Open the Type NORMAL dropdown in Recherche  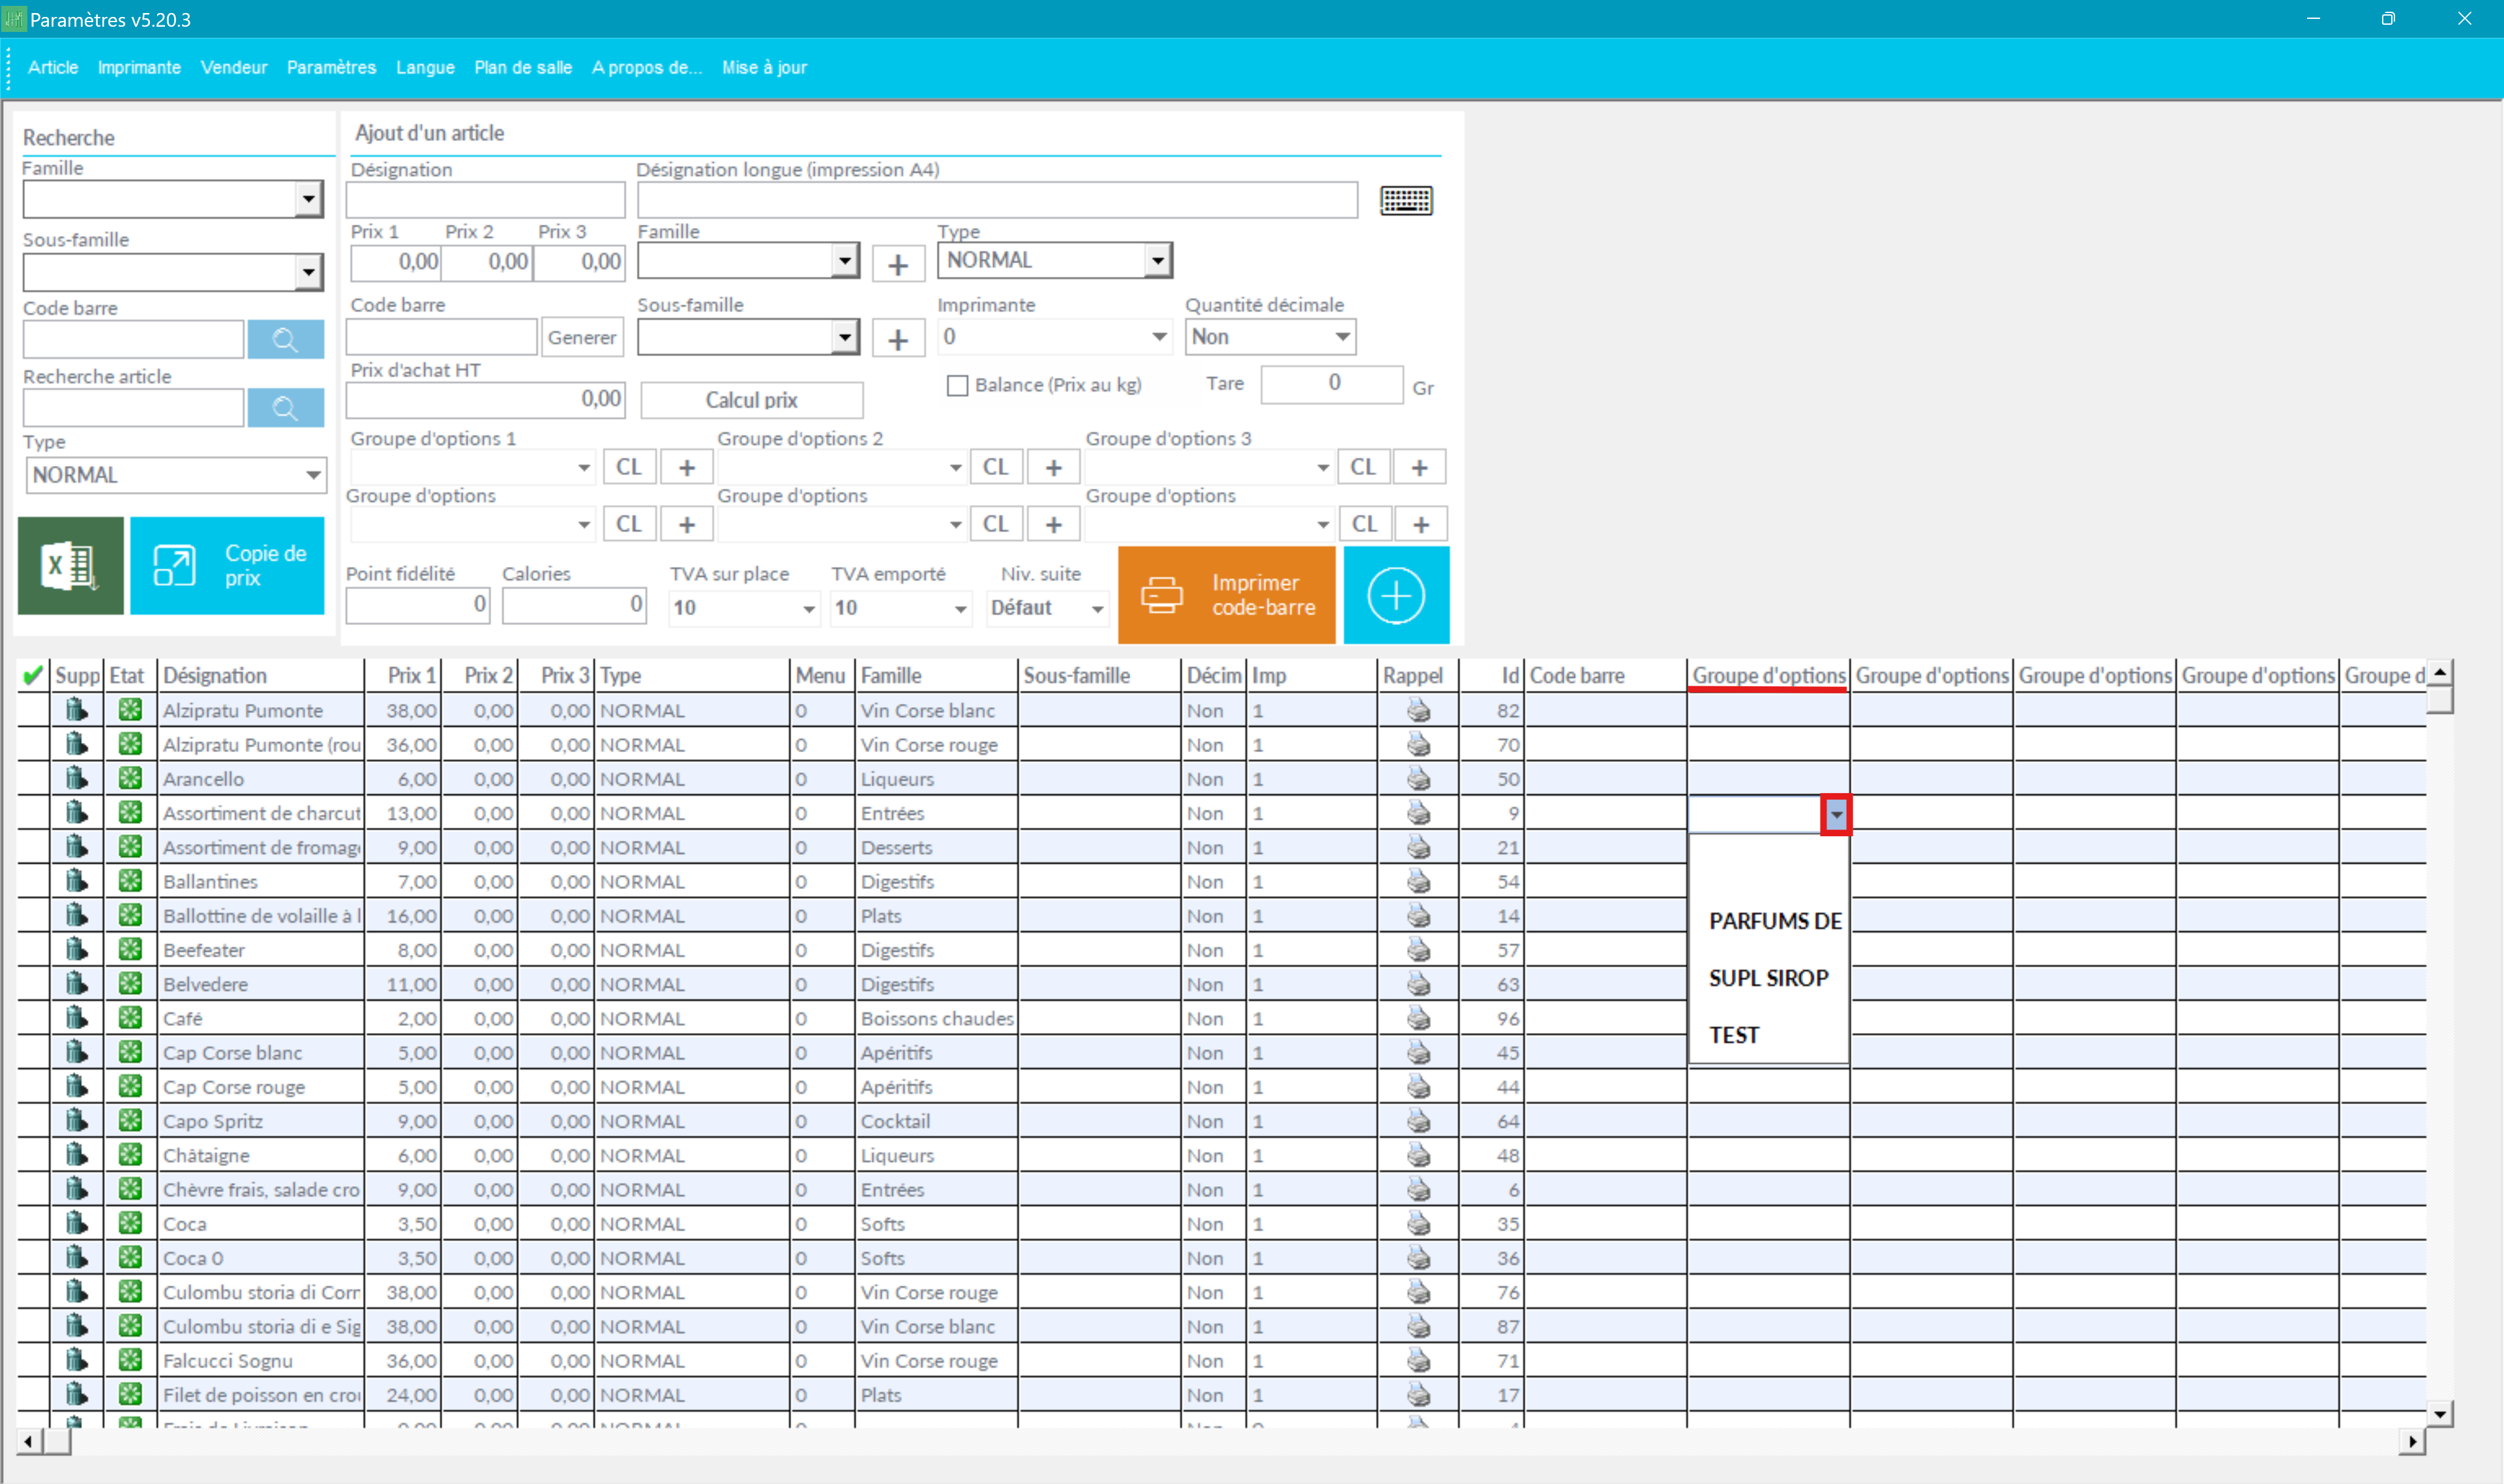[313, 475]
